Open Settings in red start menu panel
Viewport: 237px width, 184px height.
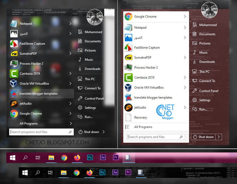(x=201, y=100)
